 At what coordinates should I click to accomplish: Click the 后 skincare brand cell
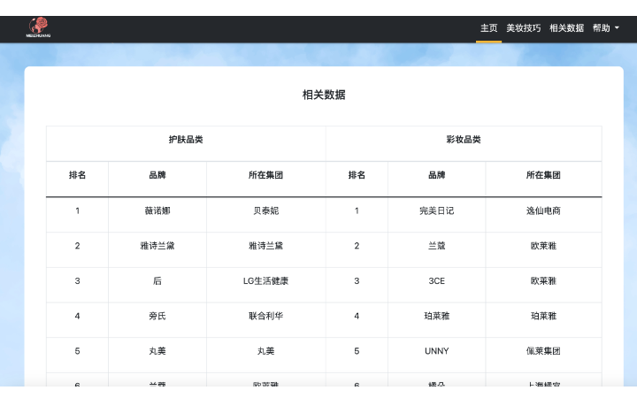[157, 281]
